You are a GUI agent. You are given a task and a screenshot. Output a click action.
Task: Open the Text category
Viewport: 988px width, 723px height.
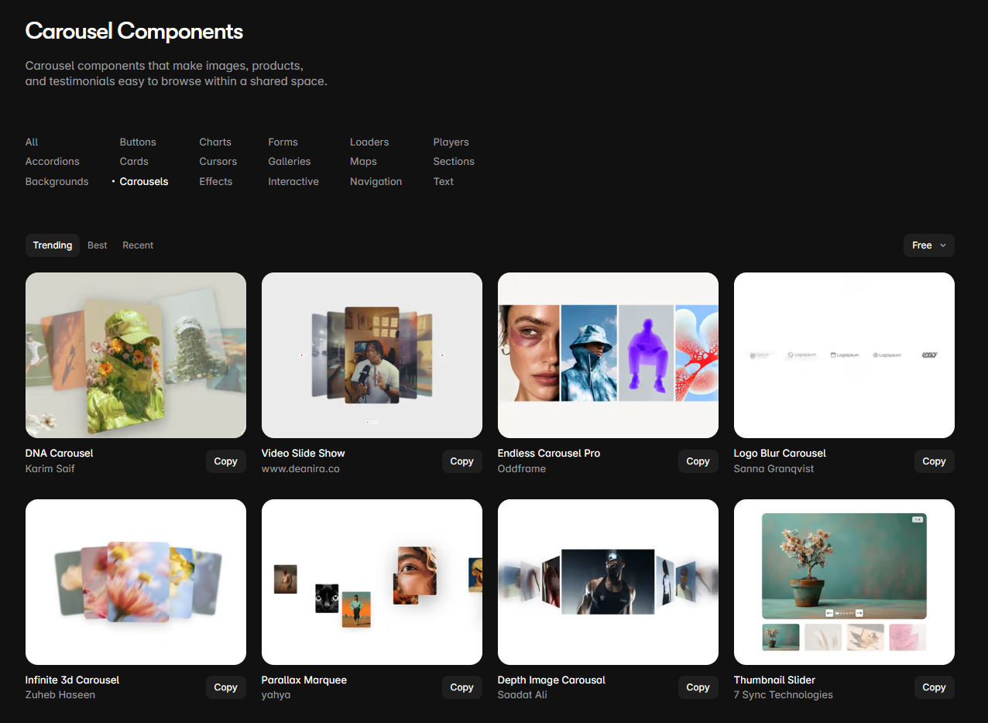pyautogui.click(x=444, y=182)
